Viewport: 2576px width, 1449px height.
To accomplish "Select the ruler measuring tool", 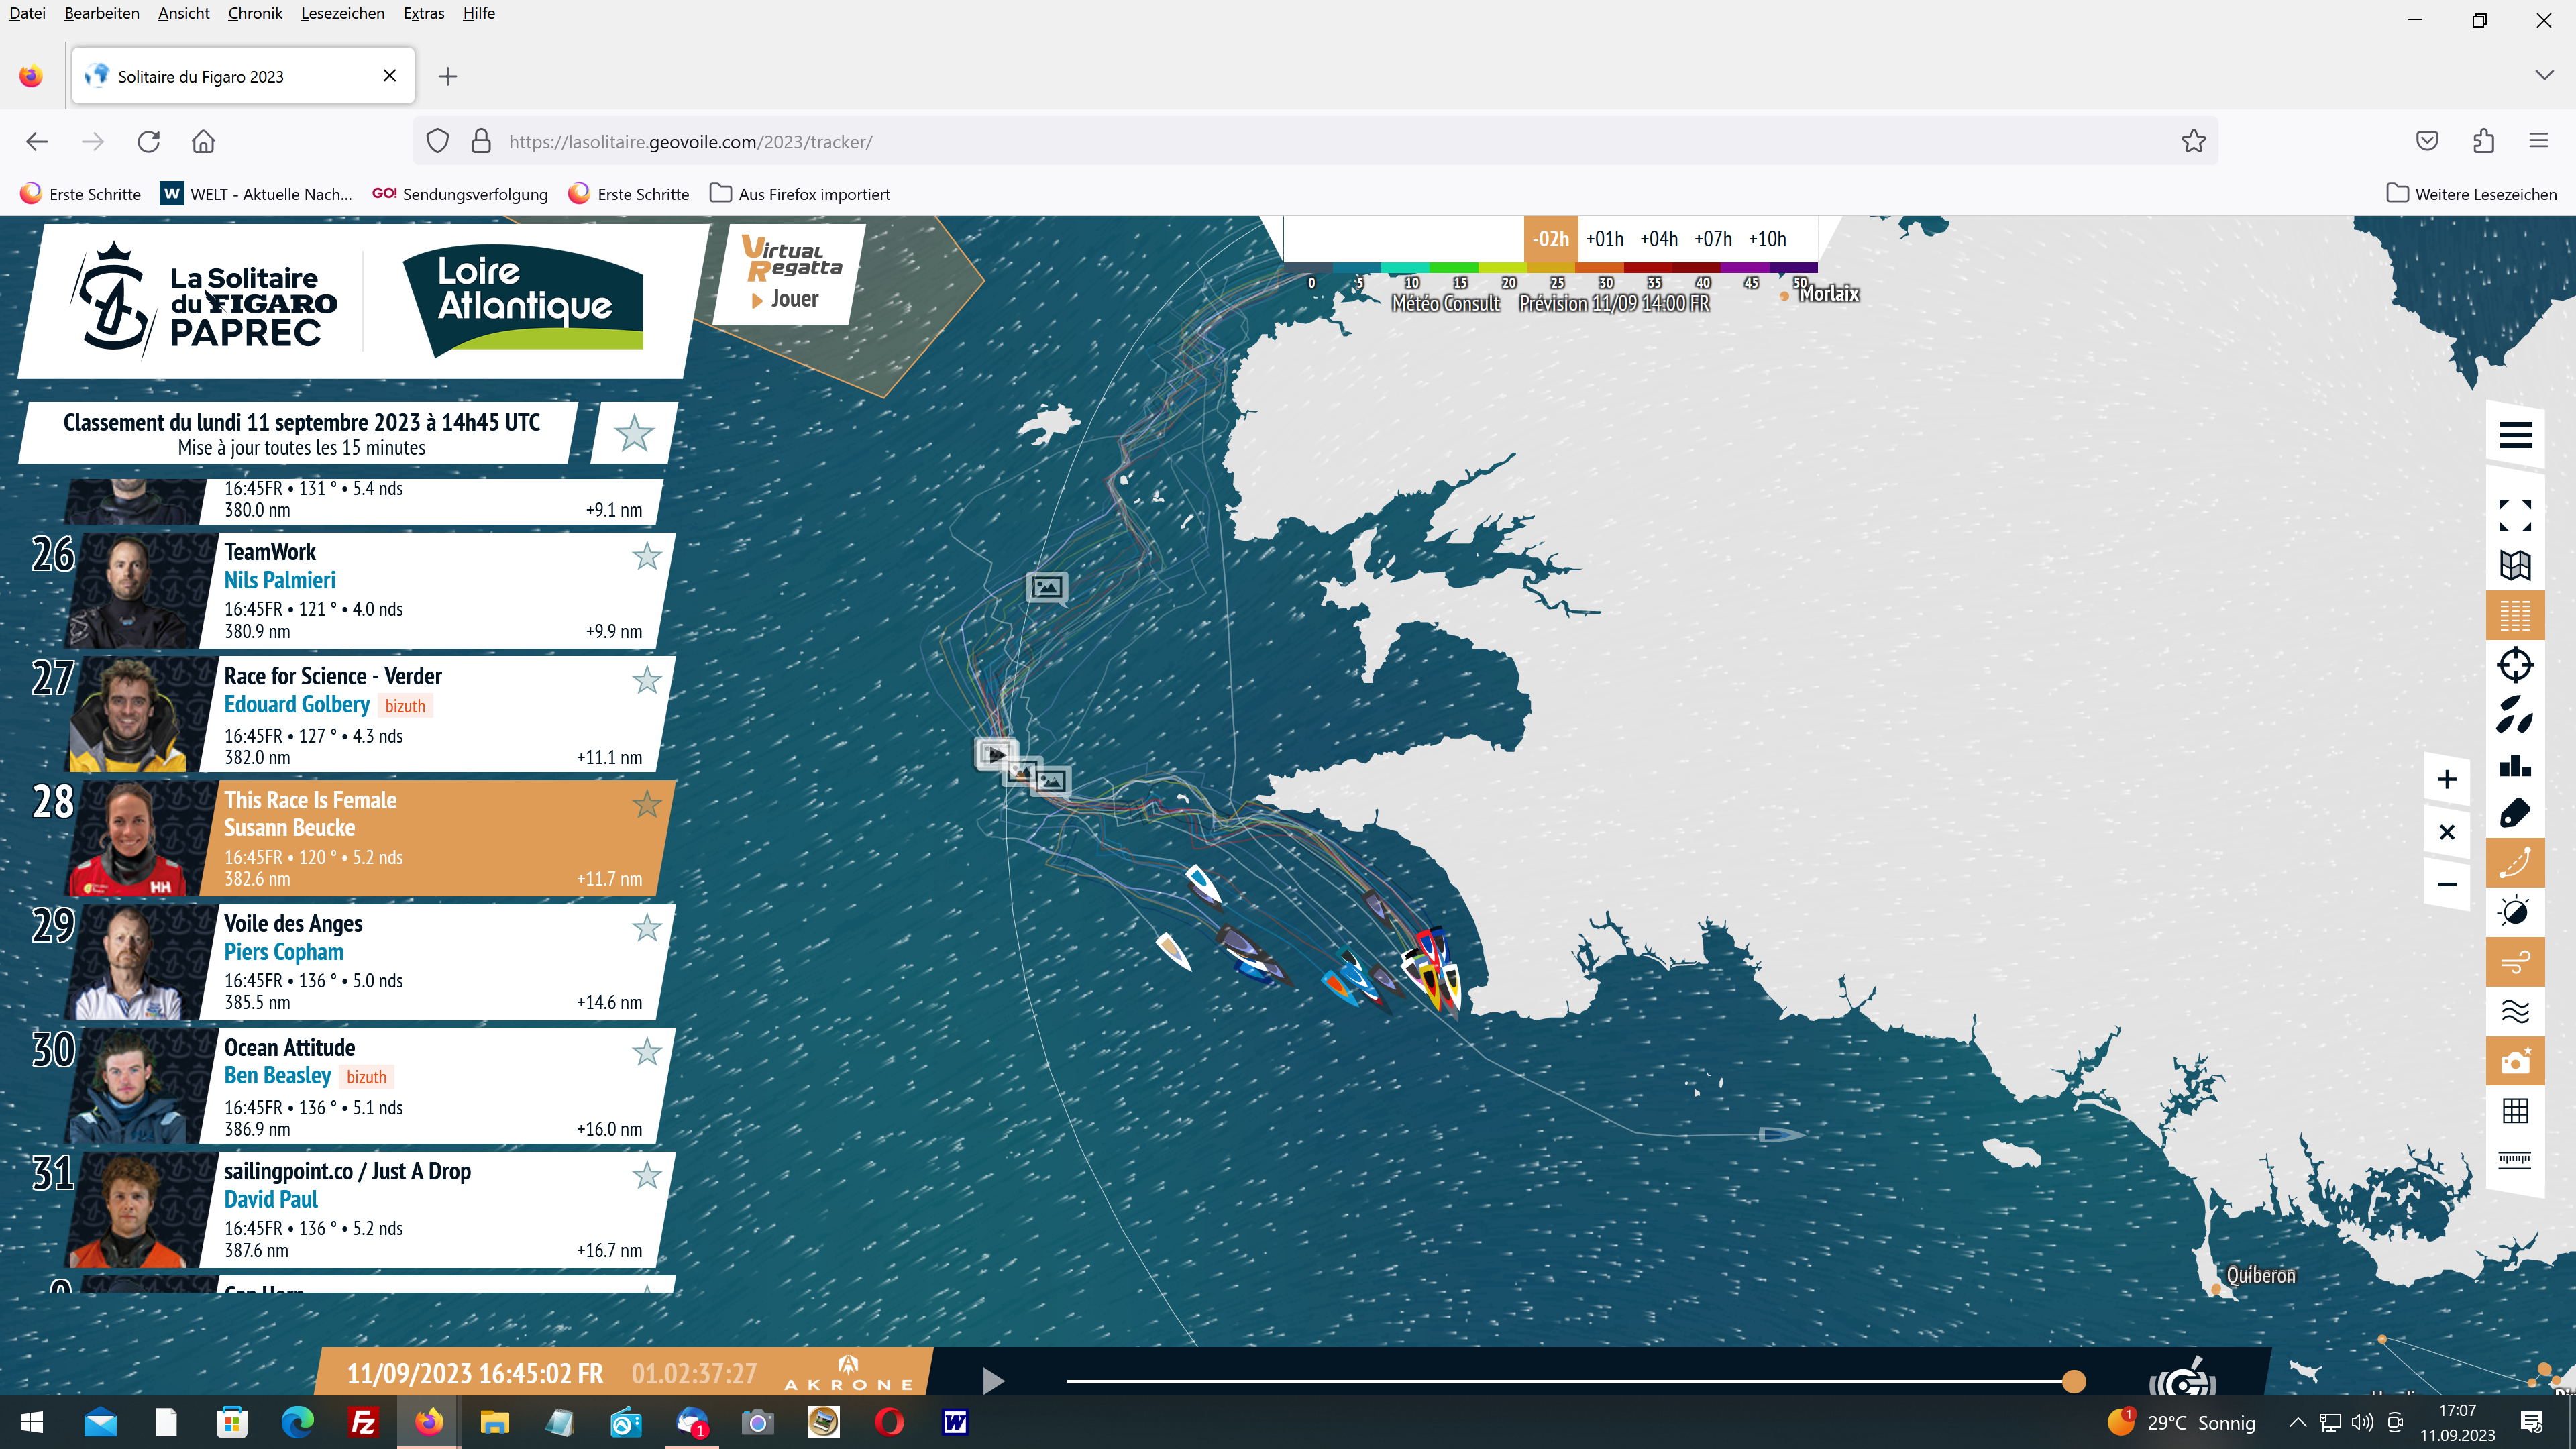I will [x=2515, y=1160].
